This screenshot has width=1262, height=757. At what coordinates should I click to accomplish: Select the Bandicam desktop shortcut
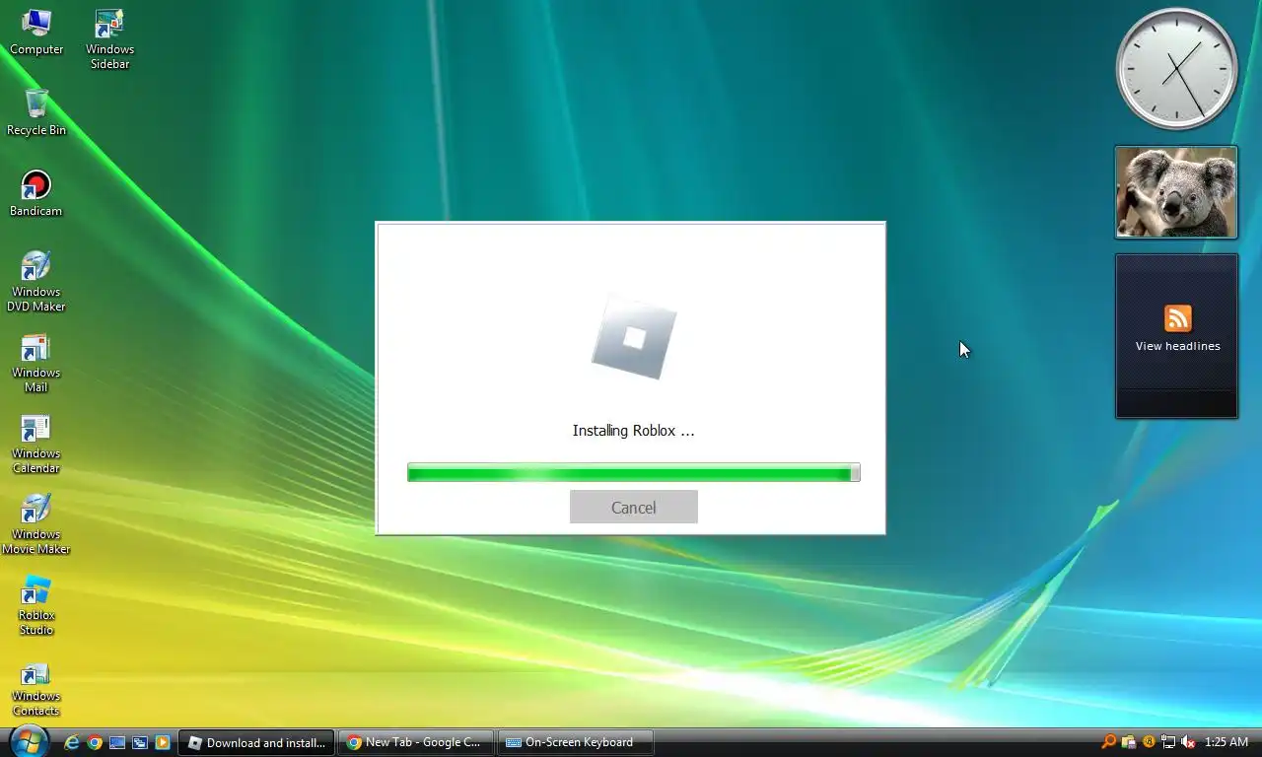click(35, 193)
